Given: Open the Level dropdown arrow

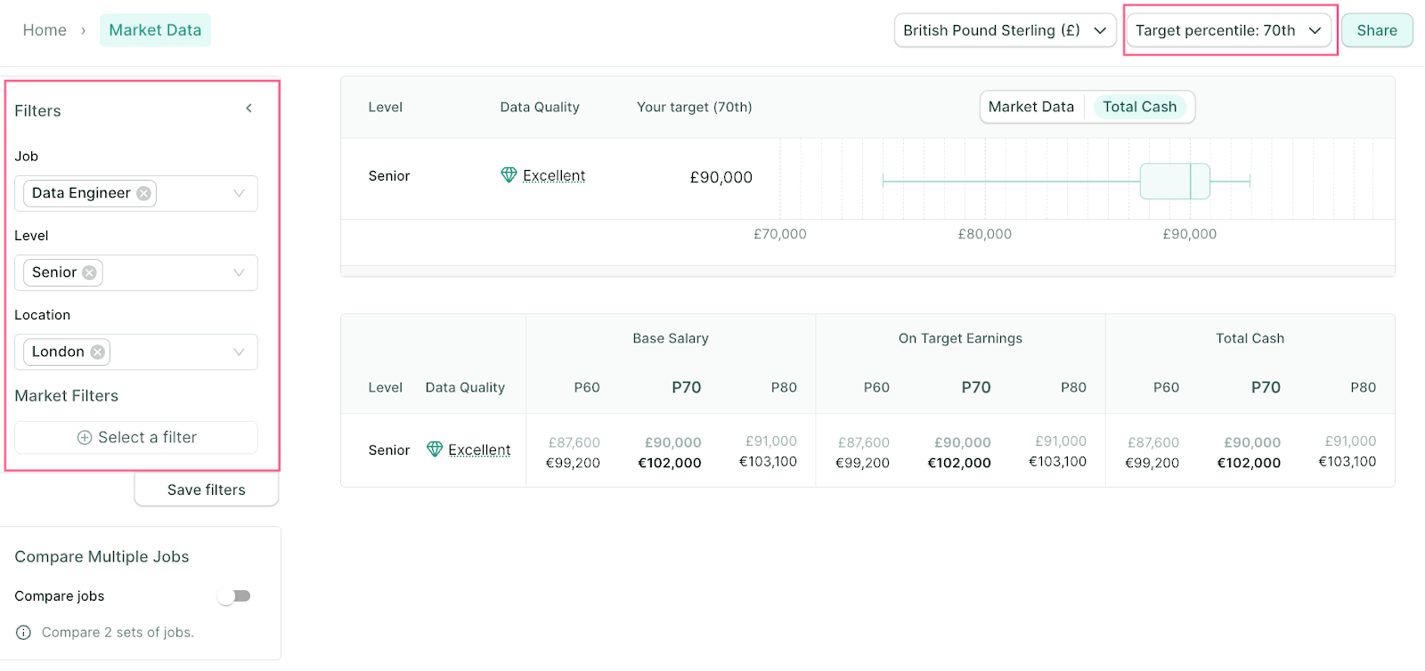Looking at the screenshot, I should (x=239, y=273).
